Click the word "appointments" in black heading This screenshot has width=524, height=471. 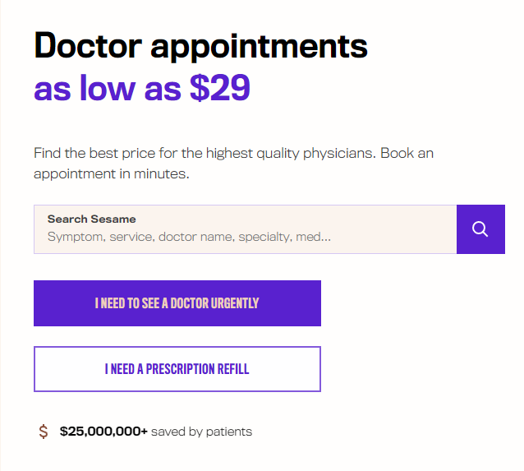[260, 47]
